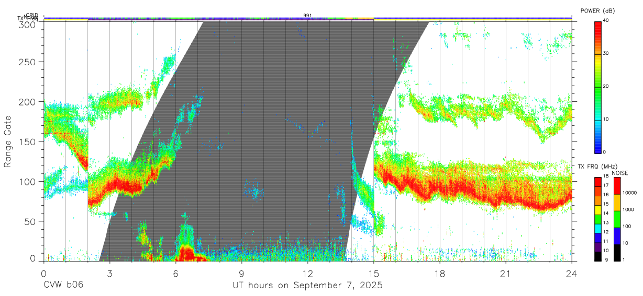
Task: Click the blue noise strip above the plot
Action: [307, 18]
